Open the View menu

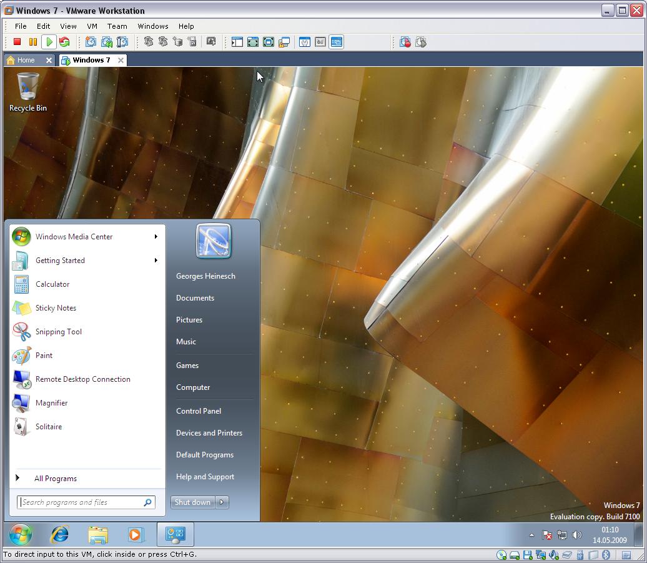[68, 26]
